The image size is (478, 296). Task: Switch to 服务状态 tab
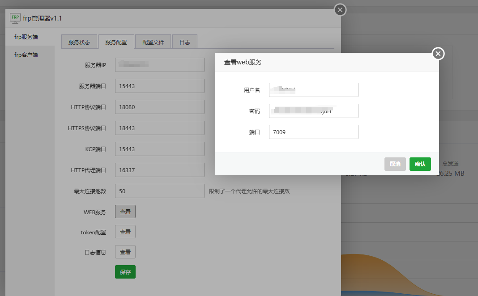coord(79,42)
